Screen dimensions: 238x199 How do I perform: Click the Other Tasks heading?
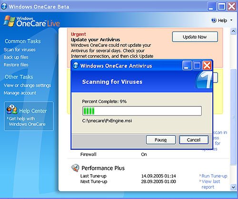[19, 77]
